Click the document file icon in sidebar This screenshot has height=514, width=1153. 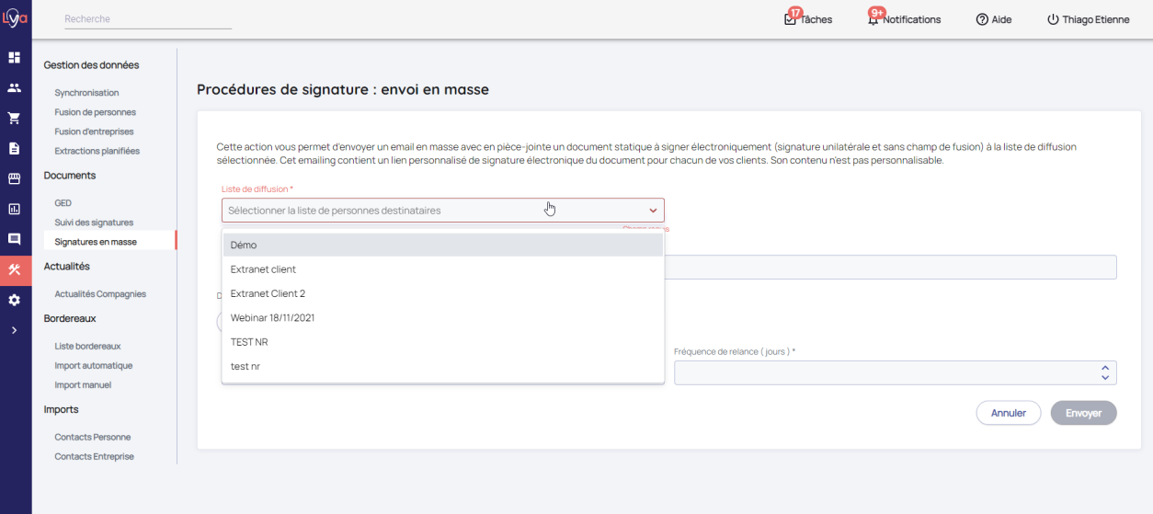tap(15, 148)
